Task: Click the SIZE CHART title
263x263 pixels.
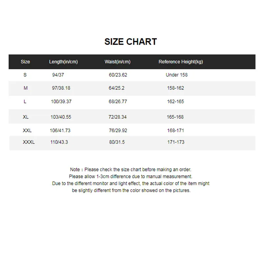Action: (x=131, y=42)
